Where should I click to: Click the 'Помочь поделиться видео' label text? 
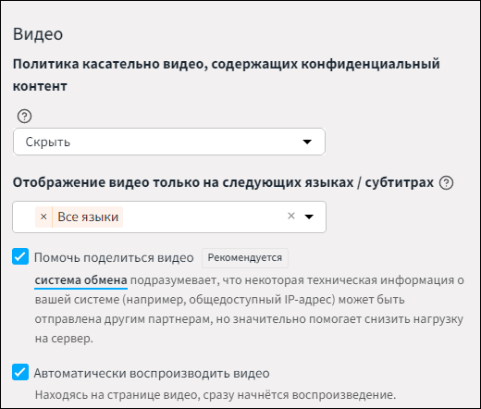(x=114, y=257)
